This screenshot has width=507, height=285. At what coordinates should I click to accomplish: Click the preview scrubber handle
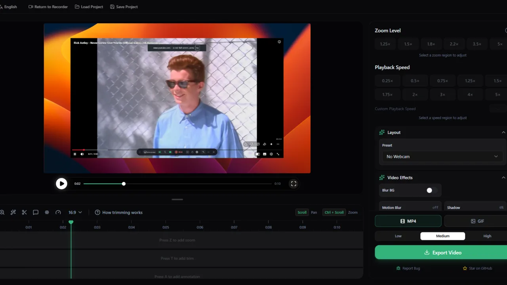[x=124, y=184]
